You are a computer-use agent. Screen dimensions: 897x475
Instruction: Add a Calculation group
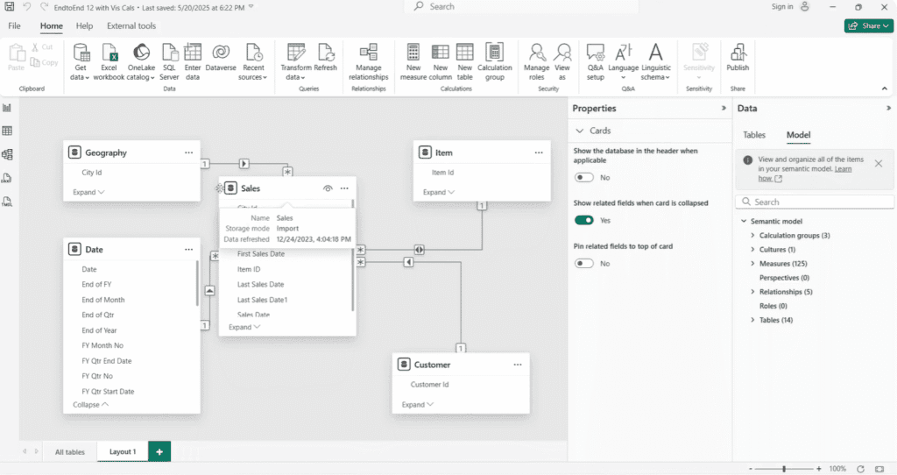point(495,62)
